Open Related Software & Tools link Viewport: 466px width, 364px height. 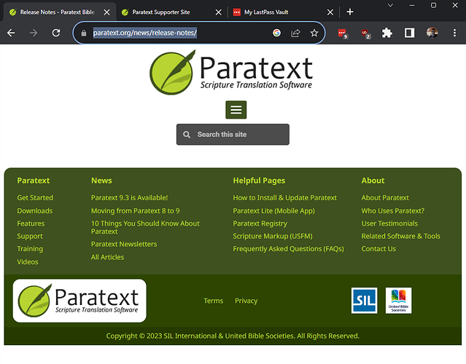[x=401, y=236]
